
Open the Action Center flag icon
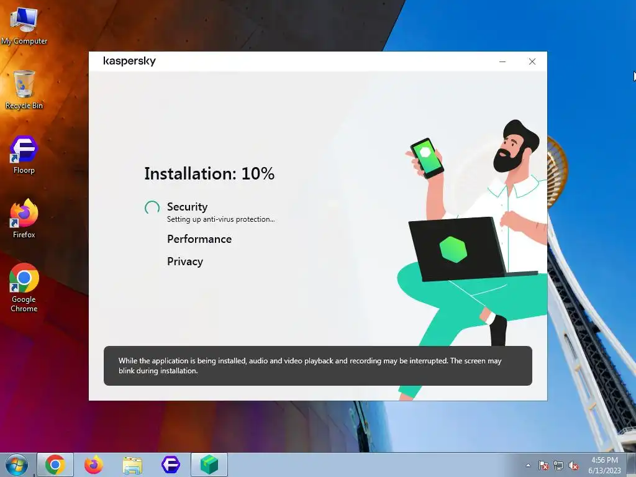pyautogui.click(x=543, y=465)
